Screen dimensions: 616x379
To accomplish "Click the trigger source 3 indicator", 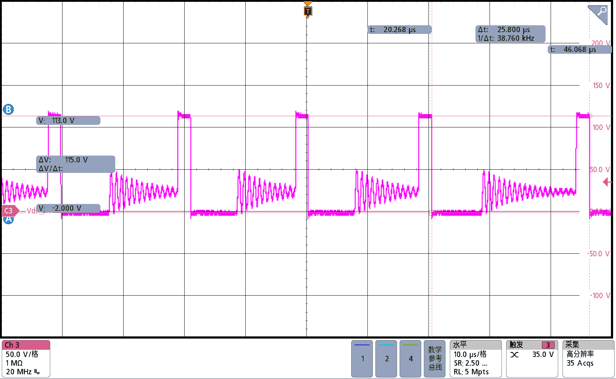I will click(548, 345).
